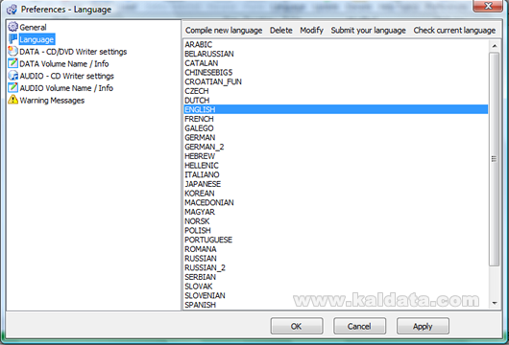Screen dimensions: 509x345
Task: Click Compile new language
Action: point(224,31)
